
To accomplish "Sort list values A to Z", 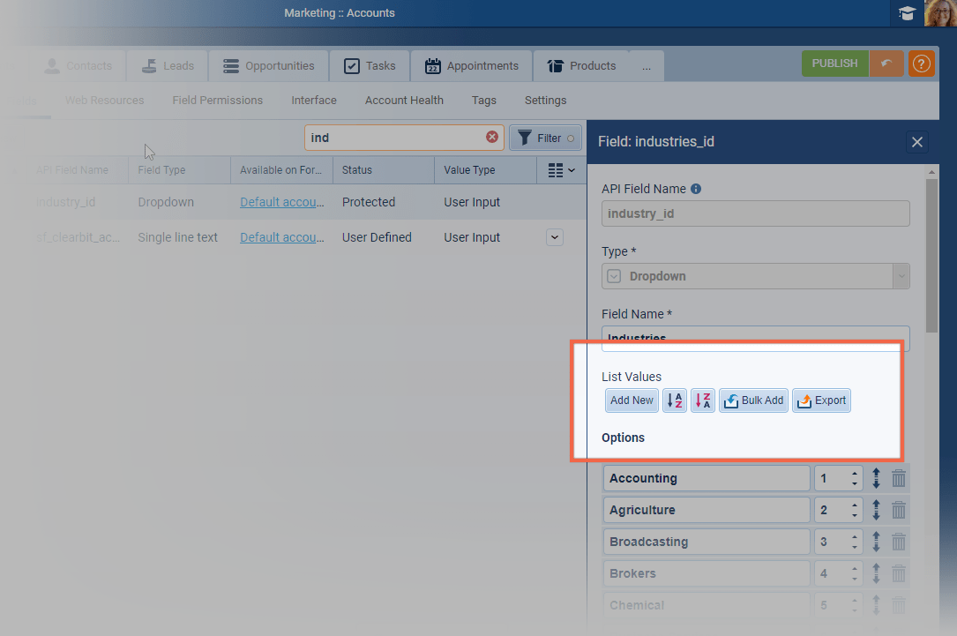I will click(x=675, y=400).
